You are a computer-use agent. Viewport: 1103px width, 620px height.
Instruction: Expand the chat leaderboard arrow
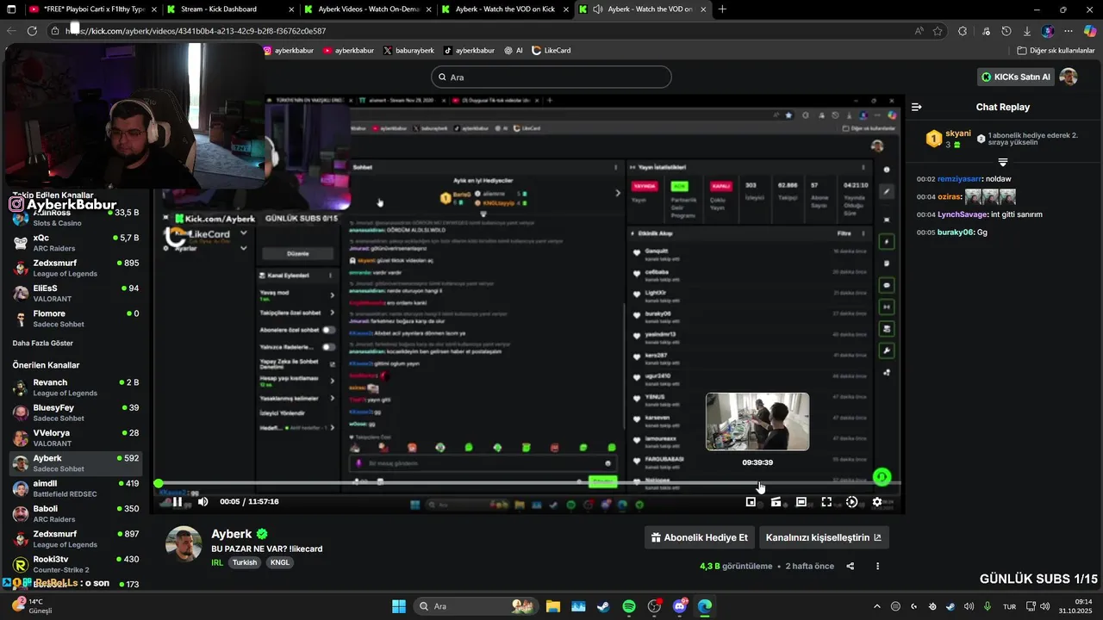(x=1003, y=162)
